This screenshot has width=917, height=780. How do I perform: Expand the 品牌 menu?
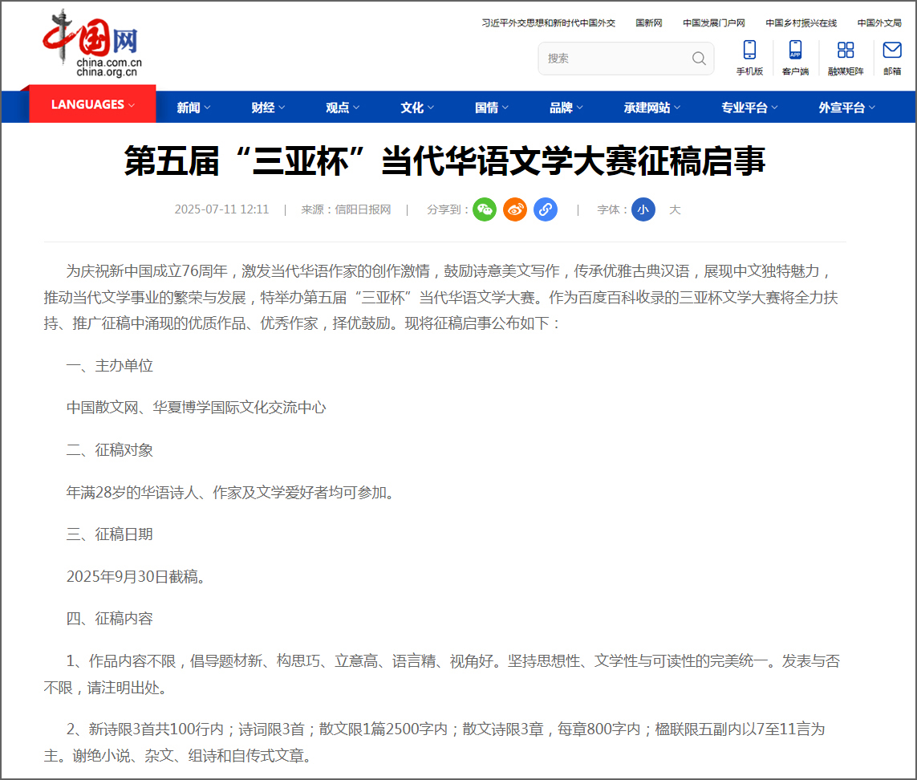tap(566, 108)
